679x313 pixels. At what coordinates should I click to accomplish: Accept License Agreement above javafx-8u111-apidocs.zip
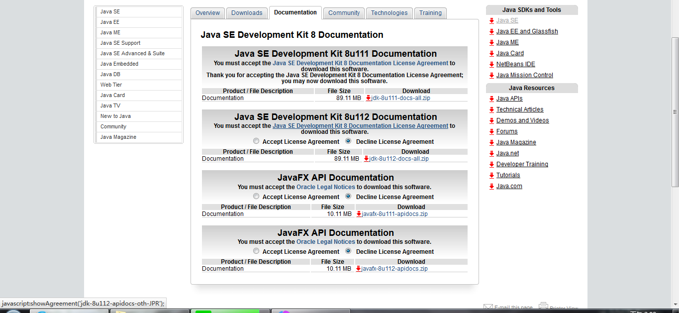[256, 197]
